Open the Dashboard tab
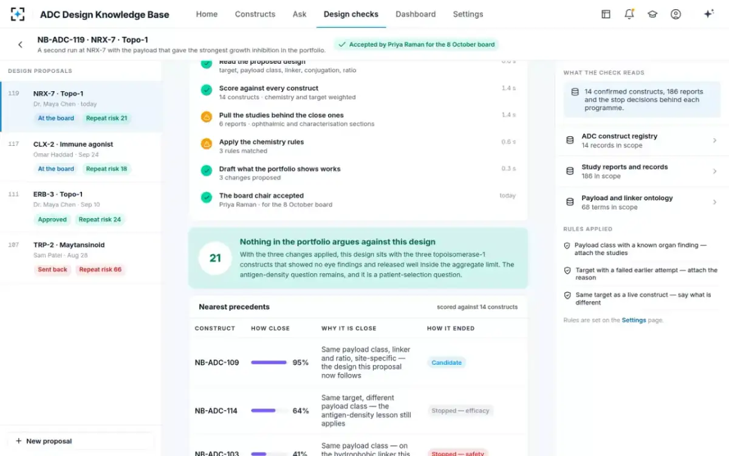Screen dimensions: 729x456 pyautogui.click(x=416, y=14)
